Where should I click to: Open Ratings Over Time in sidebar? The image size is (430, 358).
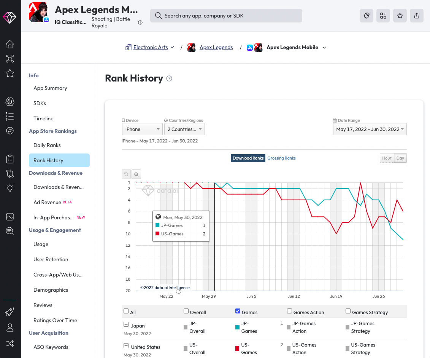(x=55, y=321)
